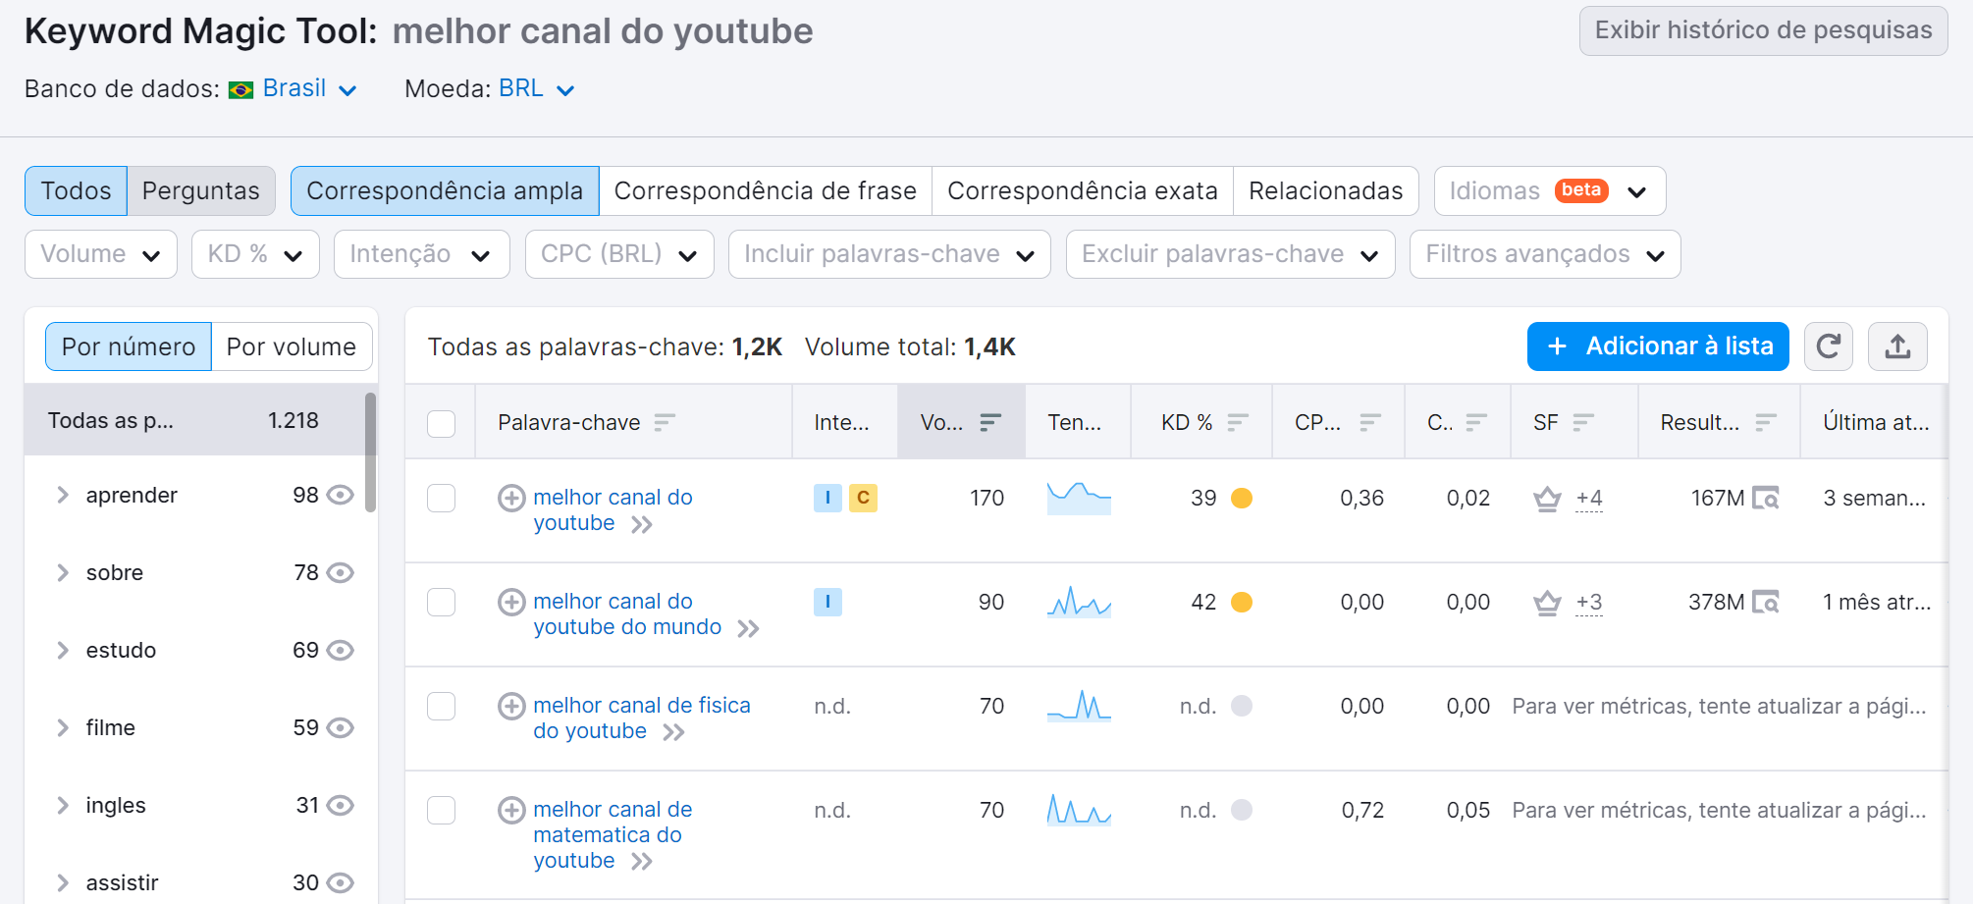Switch to the Perguntas tab
This screenshot has width=1973, height=904.
(x=201, y=190)
